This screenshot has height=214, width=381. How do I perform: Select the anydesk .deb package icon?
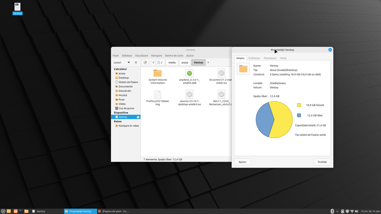pos(190,73)
